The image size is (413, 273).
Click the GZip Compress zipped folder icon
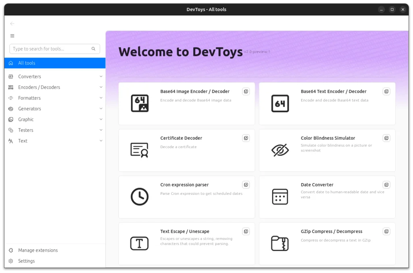coord(280,243)
